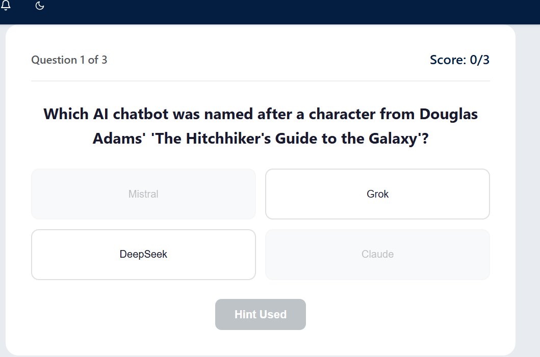Click the dark navy header bar

point(270,12)
